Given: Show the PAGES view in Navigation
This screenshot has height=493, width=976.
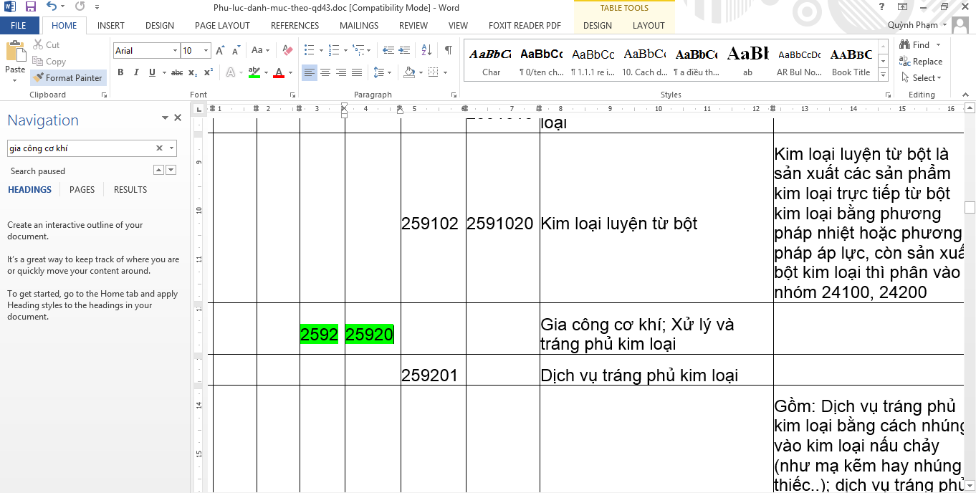Looking at the screenshot, I should tap(82, 190).
